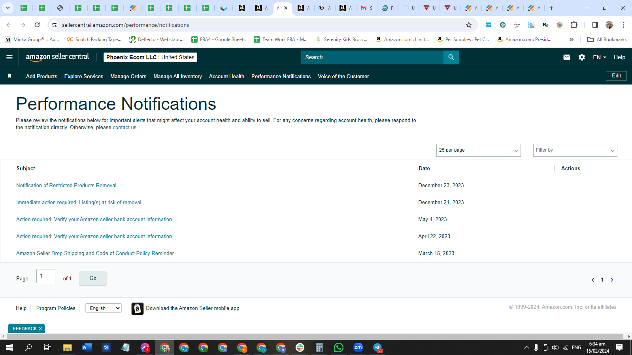Open File Explorer from the taskbar

[67, 347]
